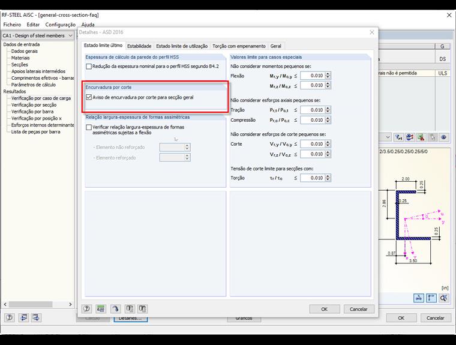Adjust Vr,y/Vc,y shear spinner
The image size is (456, 345).
pos(328,144)
